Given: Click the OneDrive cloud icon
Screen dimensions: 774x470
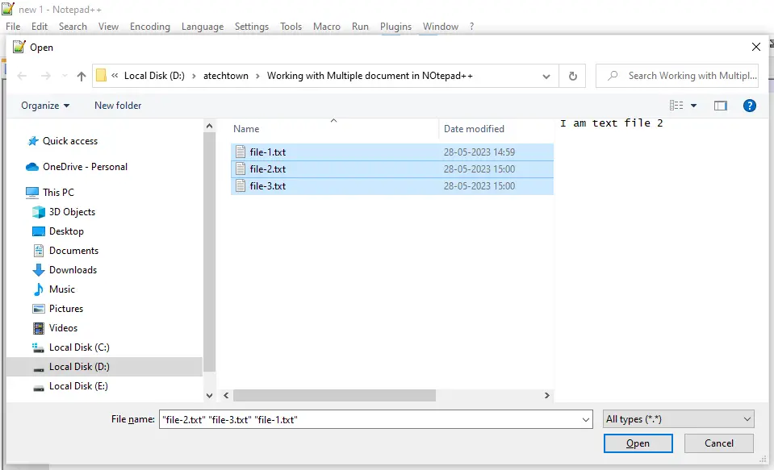Looking at the screenshot, I should (32, 167).
